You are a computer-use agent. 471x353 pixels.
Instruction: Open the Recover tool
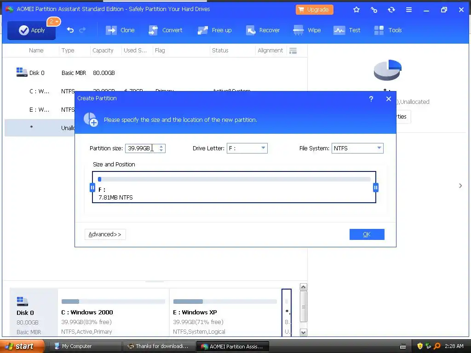click(263, 30)
